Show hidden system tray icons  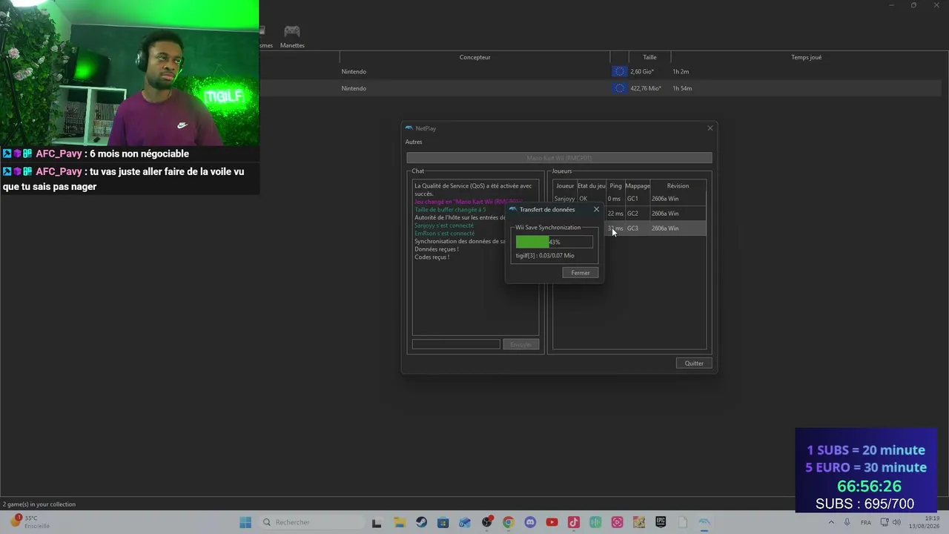tap(831, 522)
